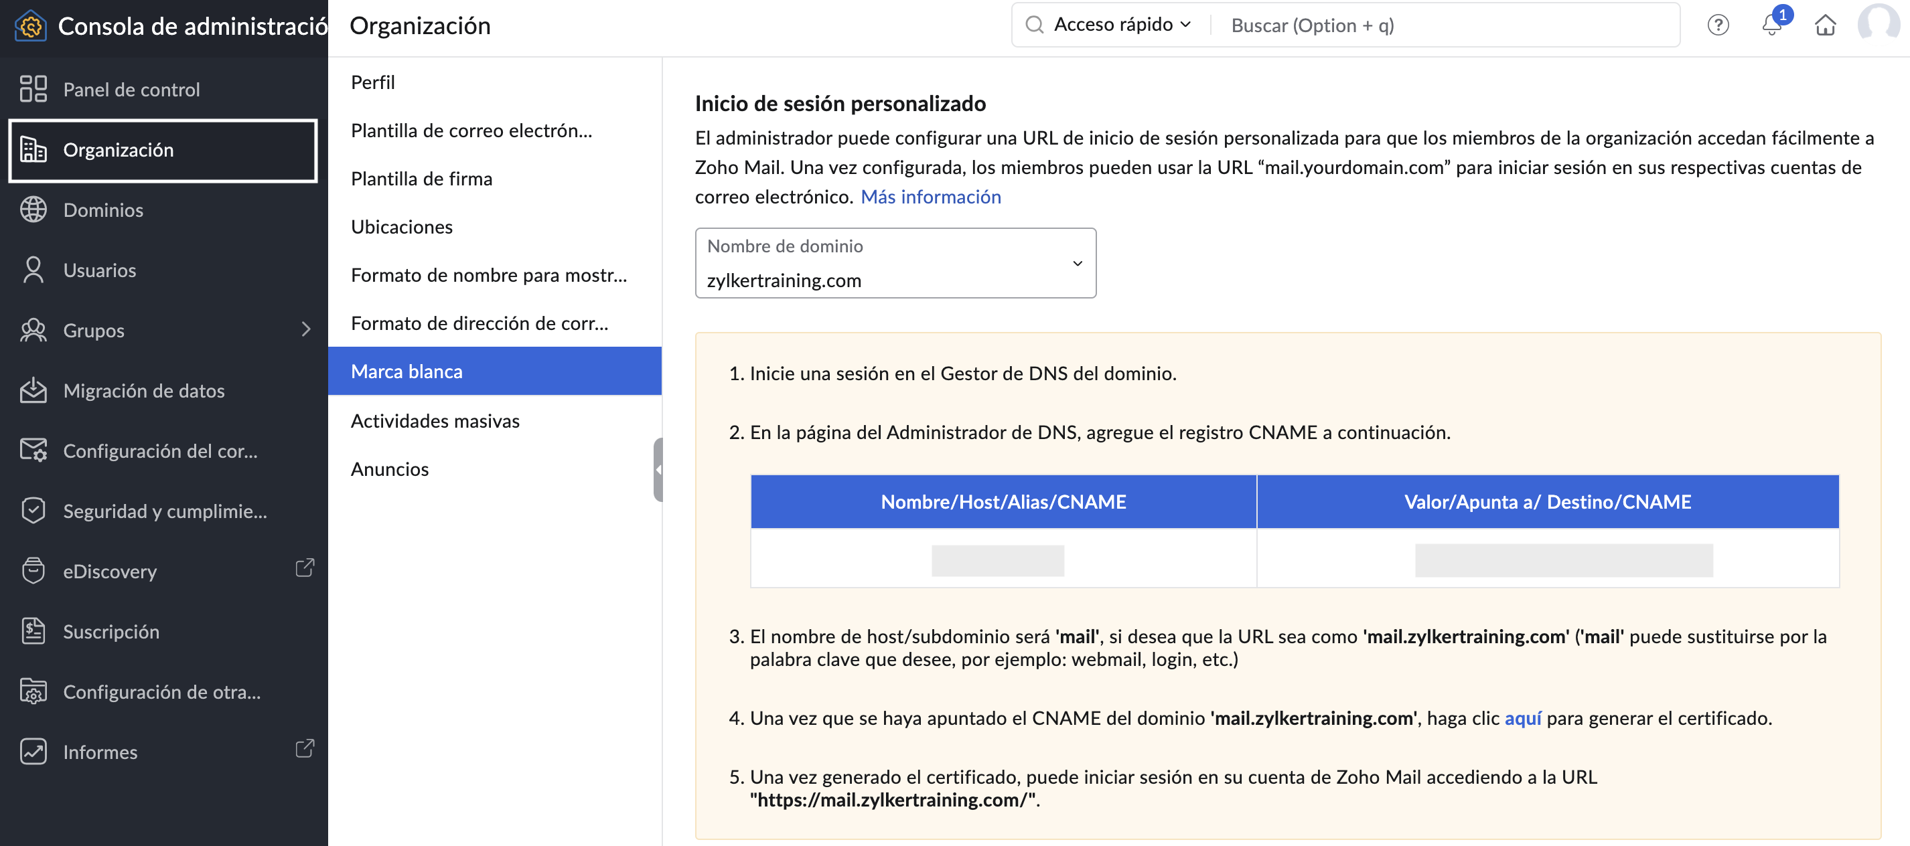Image resolution: width=1910 pixels, height=846 pixels.
Task: Click the Organización page title
Action: tap(420, 26)
